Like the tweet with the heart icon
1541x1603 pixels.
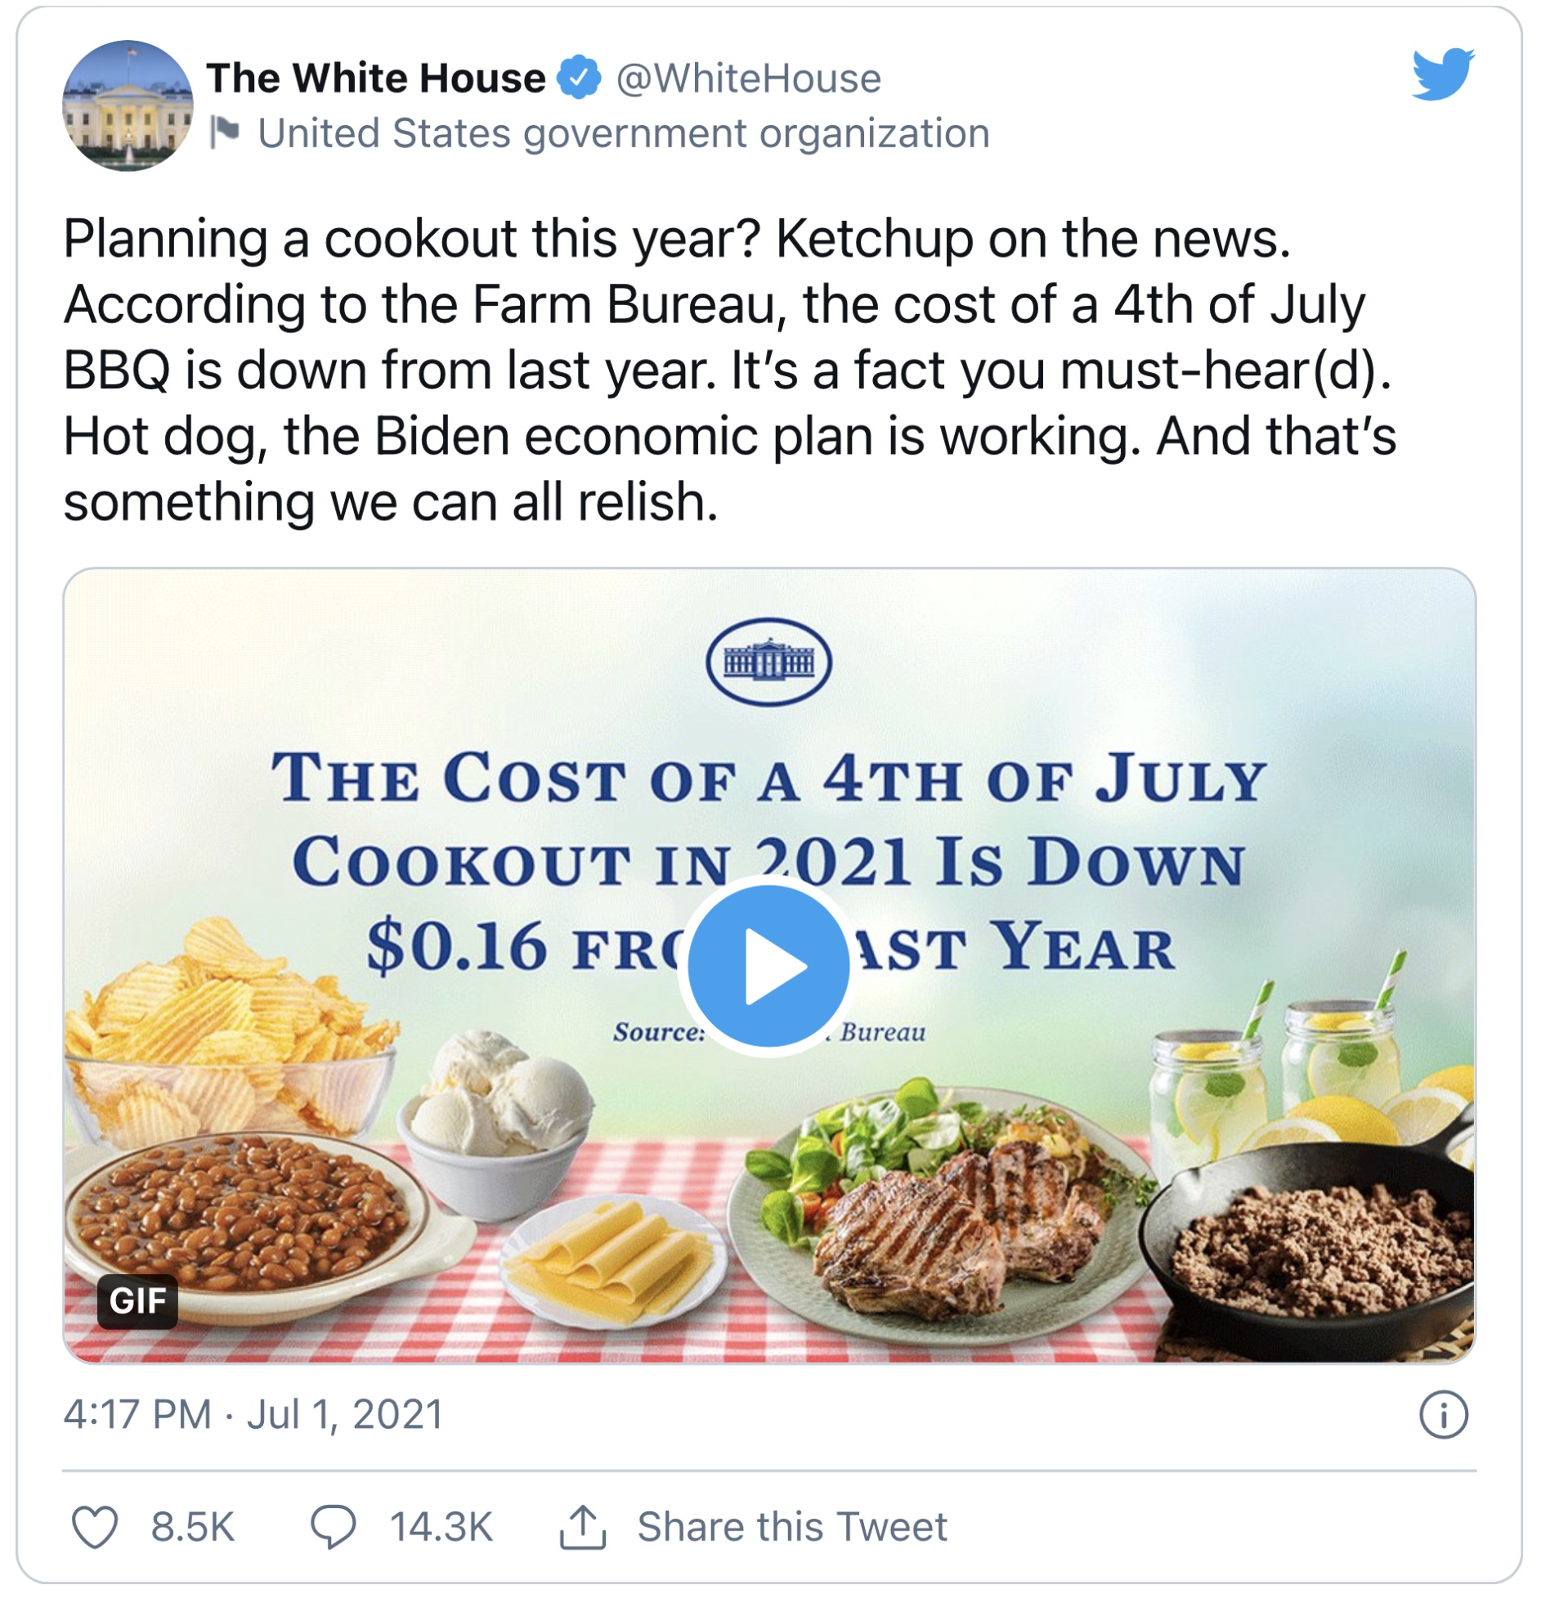95,1527
